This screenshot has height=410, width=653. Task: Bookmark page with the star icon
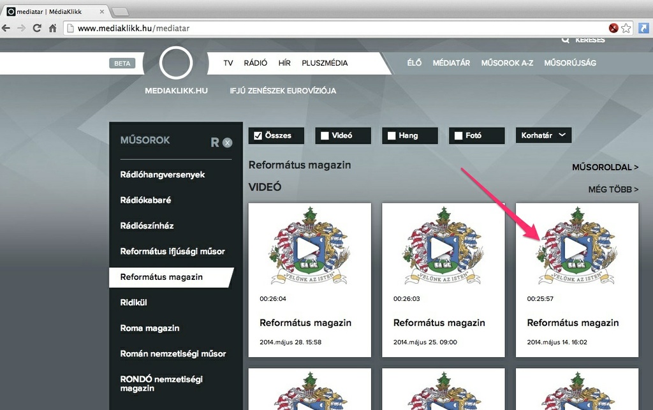point(626,28)
